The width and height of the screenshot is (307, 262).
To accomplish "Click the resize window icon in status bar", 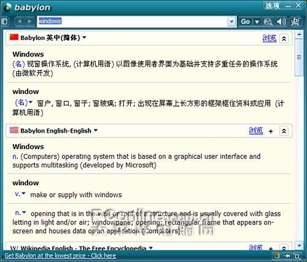I will pyautogui.click(x=297, y=256).
